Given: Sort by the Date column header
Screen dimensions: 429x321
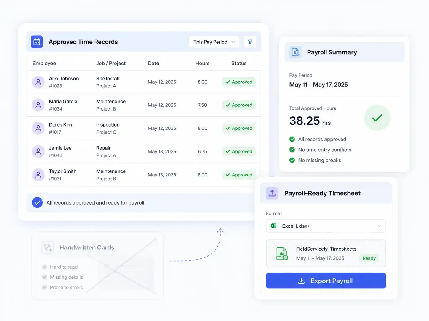Looking at the screenshot, I should pyautogui.click(x=153, y=63).
